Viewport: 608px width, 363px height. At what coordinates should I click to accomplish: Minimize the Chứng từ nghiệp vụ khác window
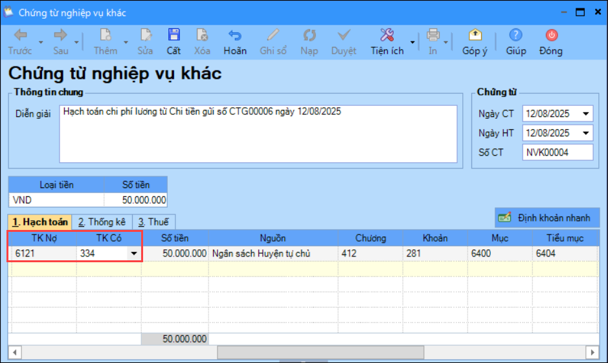[564, 12]
